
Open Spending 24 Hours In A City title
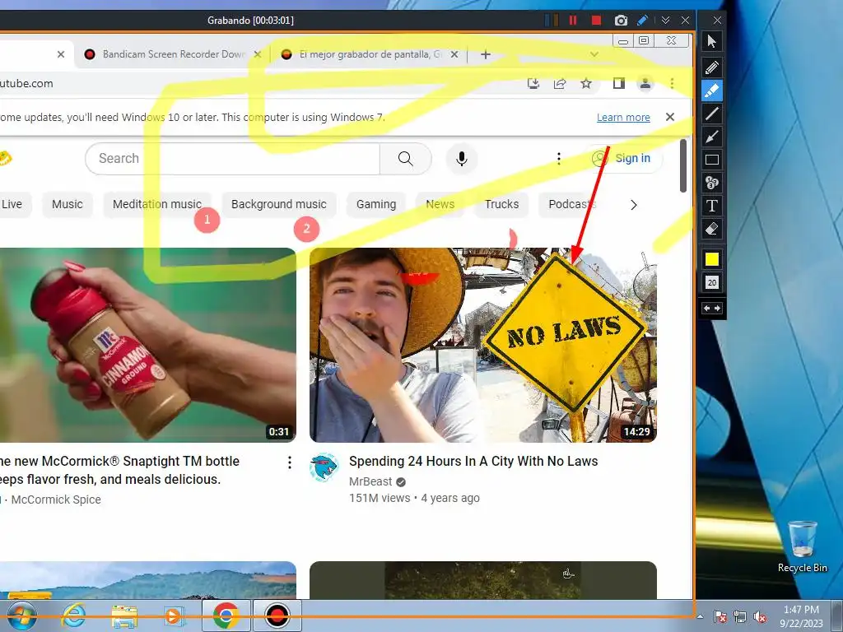click(x=473, y=461)
